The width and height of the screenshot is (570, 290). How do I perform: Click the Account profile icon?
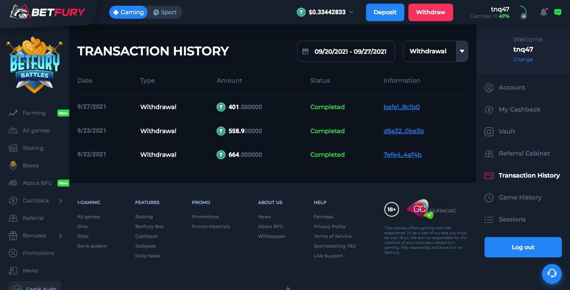(x=489, y=88)
